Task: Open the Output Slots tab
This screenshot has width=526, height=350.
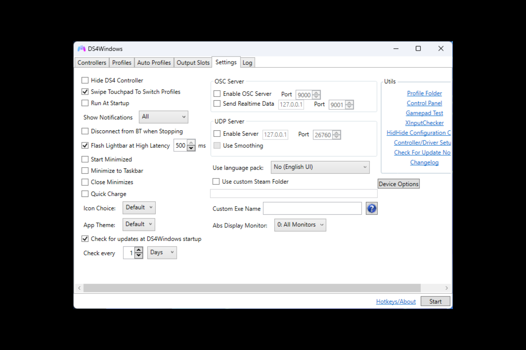Action: click(x=193, y=63)
